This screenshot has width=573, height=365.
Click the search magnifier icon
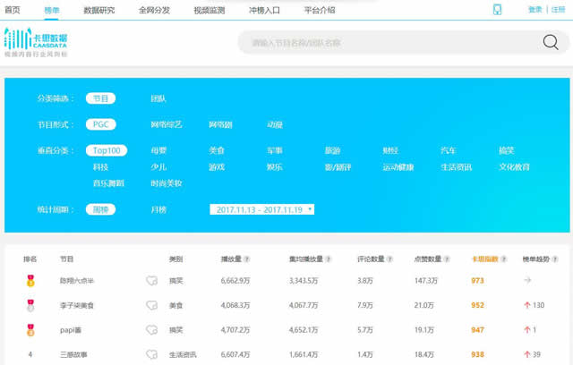[551, 42]
